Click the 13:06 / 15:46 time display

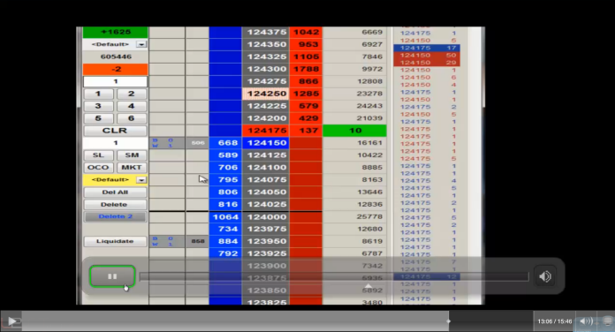(x=555, y=321)
